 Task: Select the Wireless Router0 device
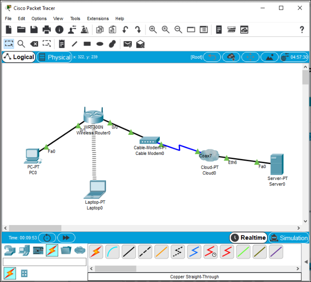[x=93, y=116]
